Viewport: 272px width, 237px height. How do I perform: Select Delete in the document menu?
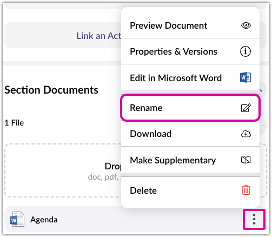pos(190,190)
